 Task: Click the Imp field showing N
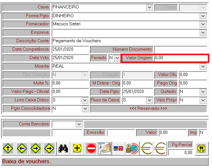coord(203,133)
